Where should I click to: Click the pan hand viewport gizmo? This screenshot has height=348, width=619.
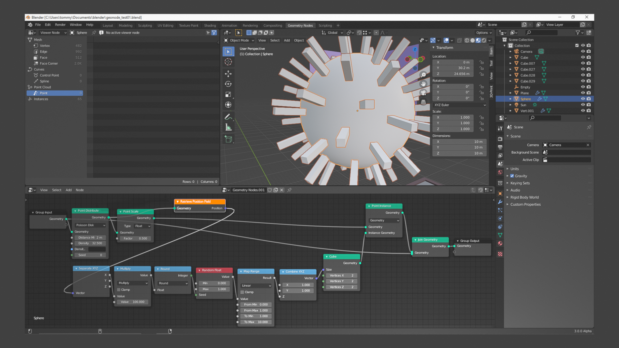pyautogui.click(x=423, y=84)
